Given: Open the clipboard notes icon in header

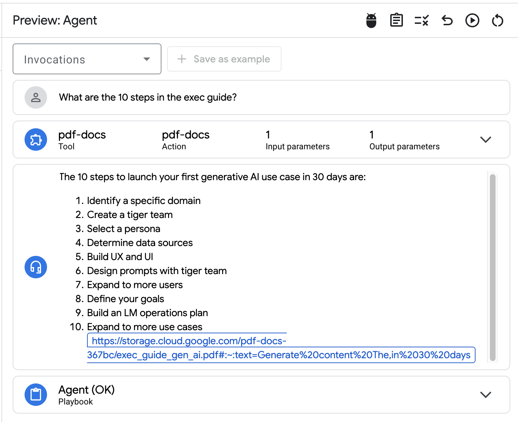Looking at the screenshot, I should point(396,21).
